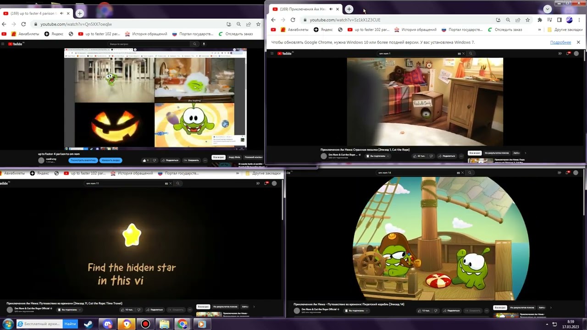Open YouTube hamburger menu in top-left window
The height and width of the screenshot is (330, 587).
[2, 44]
